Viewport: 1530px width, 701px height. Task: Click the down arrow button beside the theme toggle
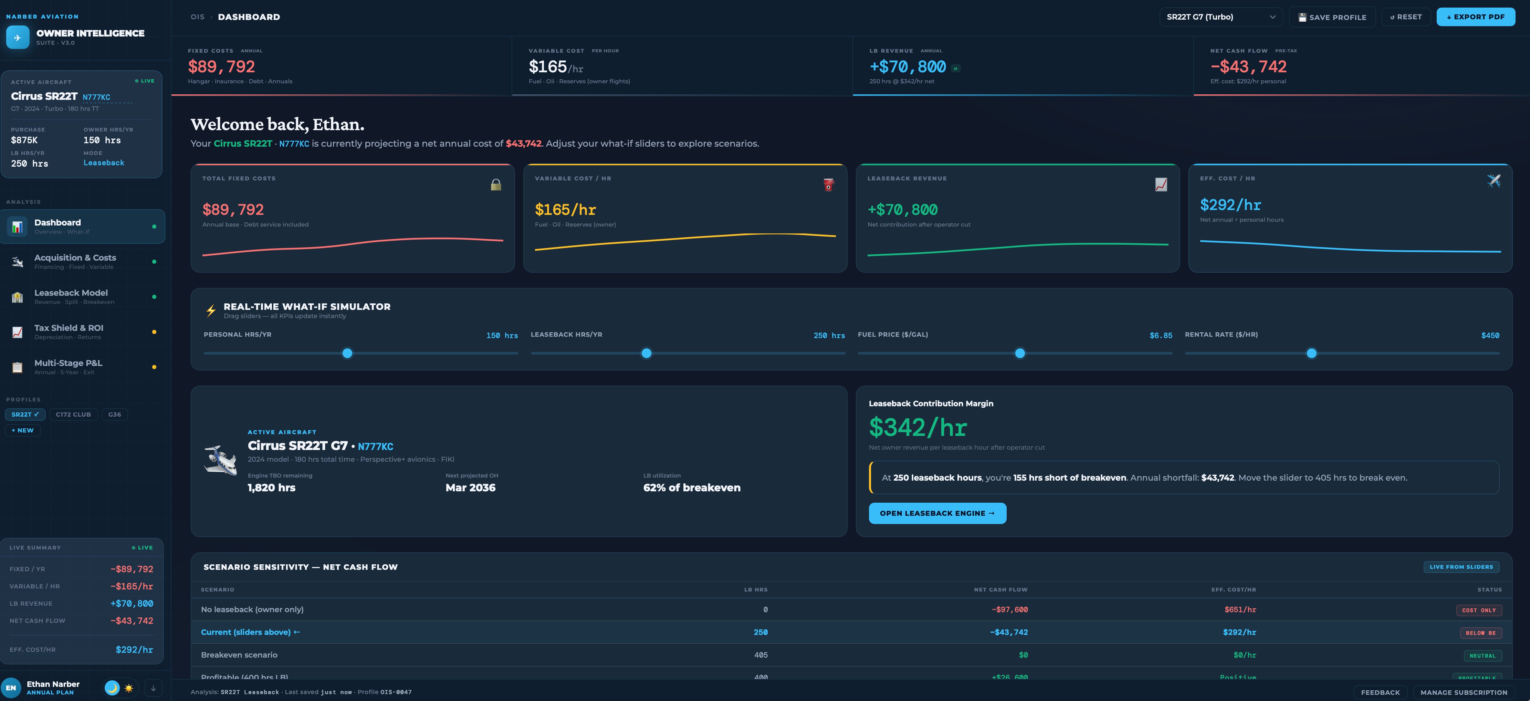(x=153, y=688)
